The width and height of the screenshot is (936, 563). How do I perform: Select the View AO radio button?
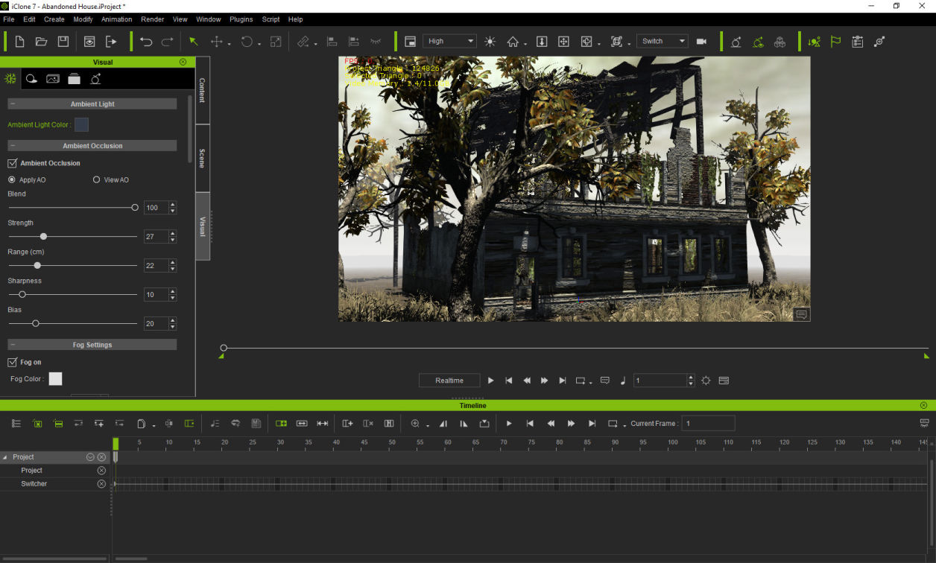[96, 179]
